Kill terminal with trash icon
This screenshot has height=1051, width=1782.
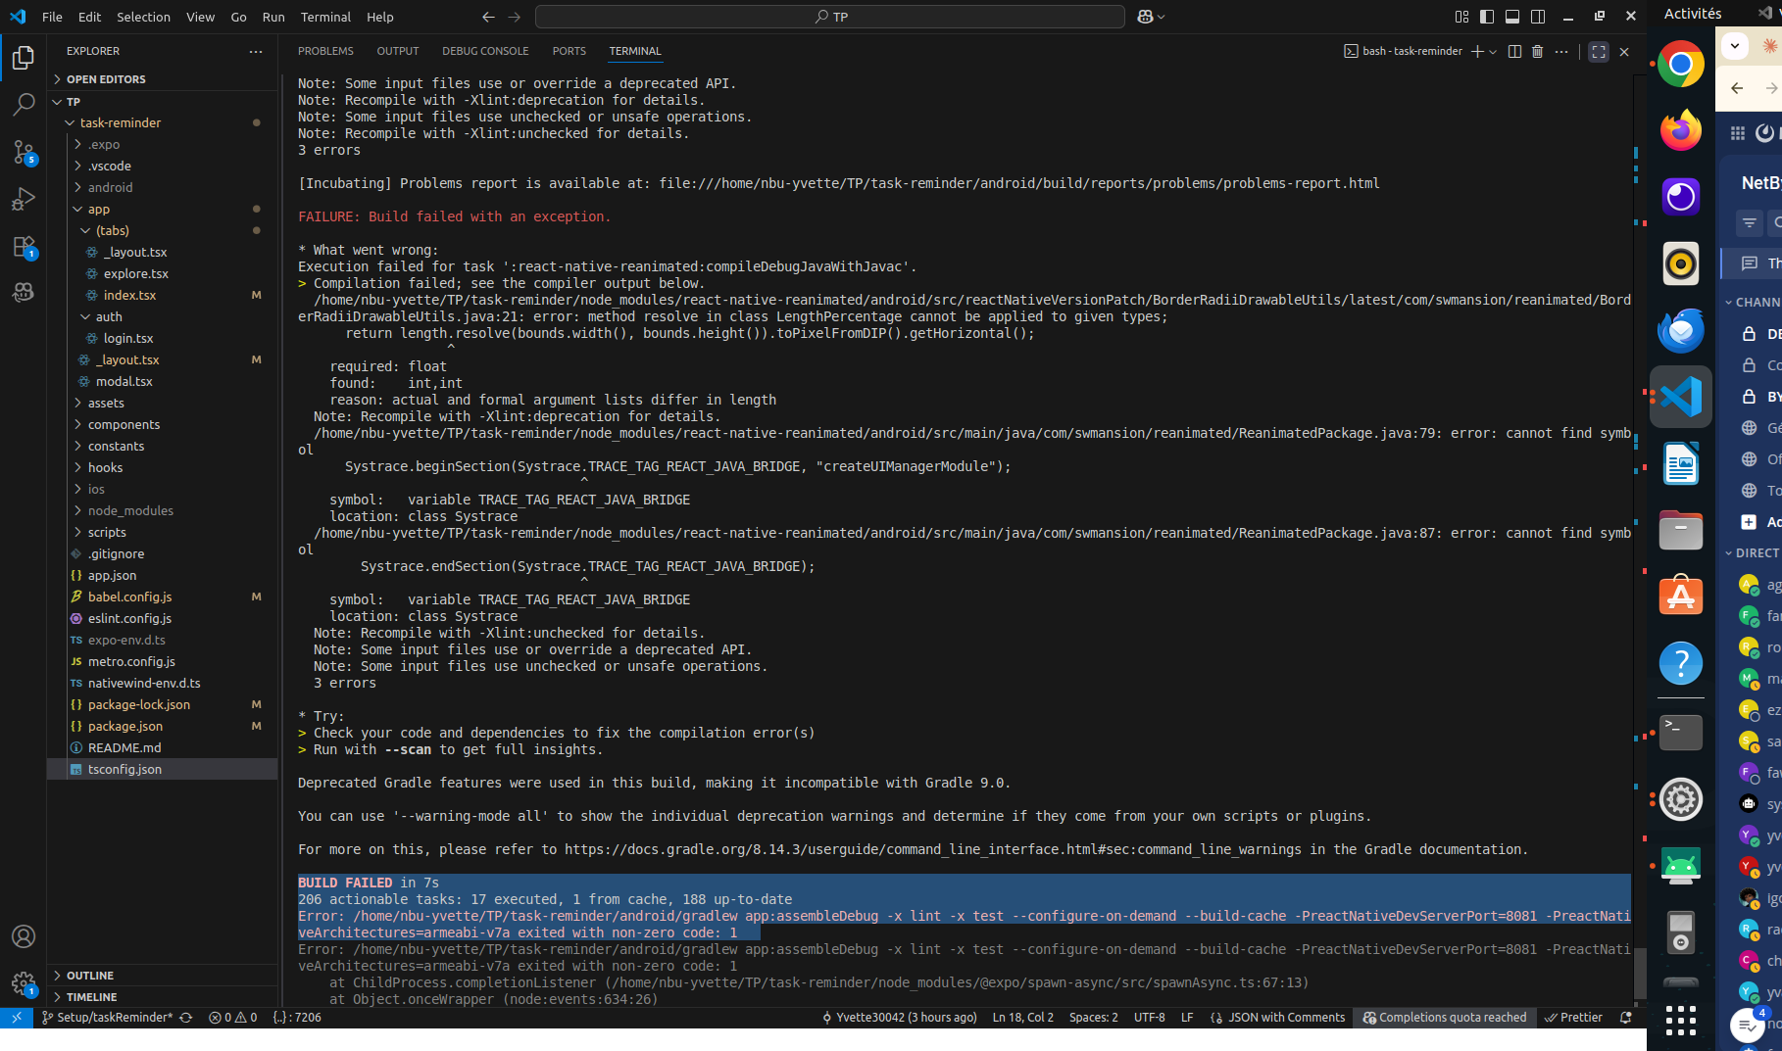tap(1537, 51)
